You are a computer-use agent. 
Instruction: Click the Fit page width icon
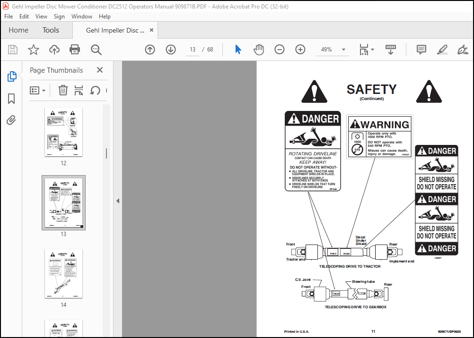pyautogui.click(x=364, y=50)
